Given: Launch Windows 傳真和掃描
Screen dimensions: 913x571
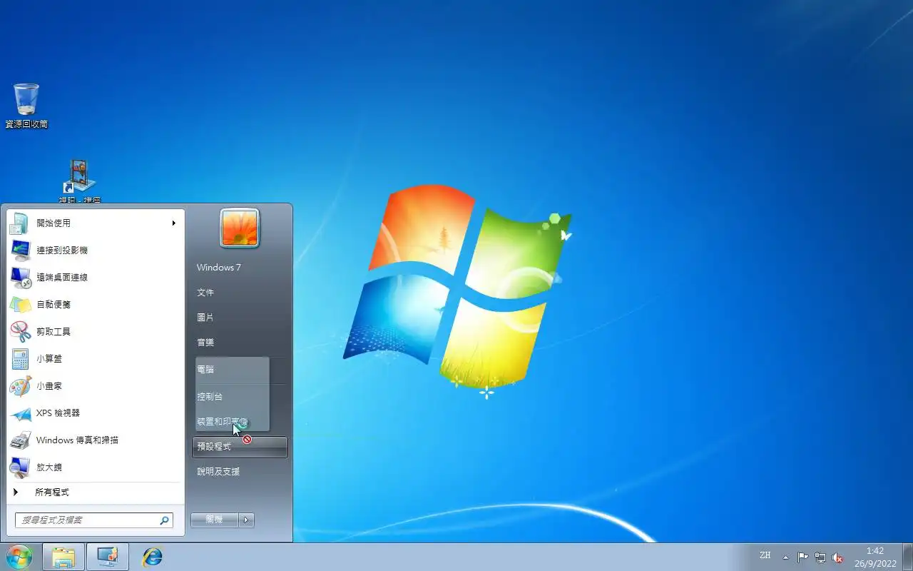Looking at the screenshot, I should point(96,440).
